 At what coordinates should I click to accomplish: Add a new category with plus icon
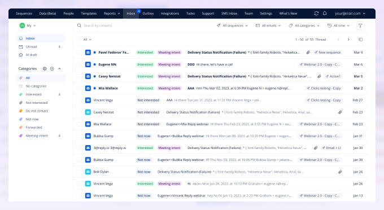(52, 69)
